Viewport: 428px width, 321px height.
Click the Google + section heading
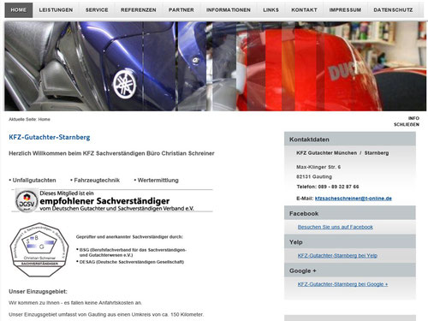click(350, 270)
